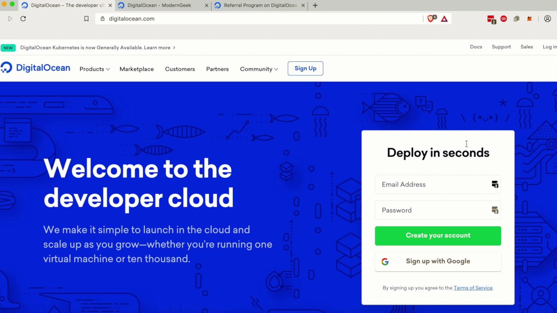Open the Support link
Viewport: 557px width, 313px height.
[x=501, y=47]
